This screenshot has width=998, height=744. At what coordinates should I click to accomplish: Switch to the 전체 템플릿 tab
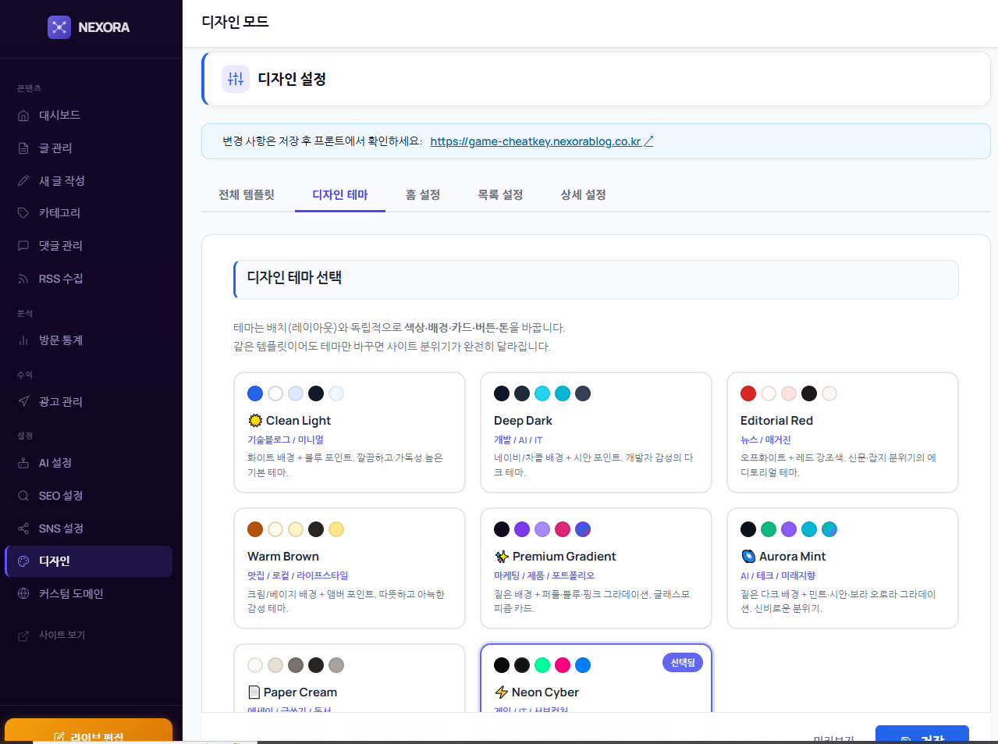(x=247, y=194)
